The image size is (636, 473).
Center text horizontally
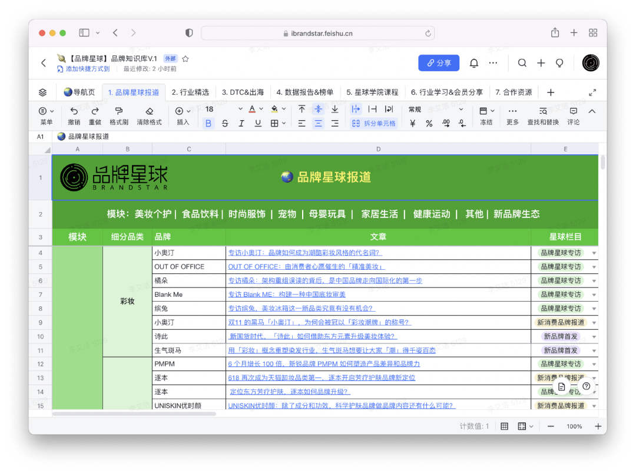click(x=319, y=123)
